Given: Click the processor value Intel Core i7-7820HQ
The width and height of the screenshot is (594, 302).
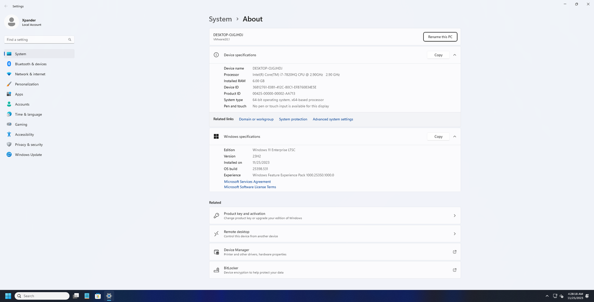Looking at the screenshot, I should coord(296,75).
